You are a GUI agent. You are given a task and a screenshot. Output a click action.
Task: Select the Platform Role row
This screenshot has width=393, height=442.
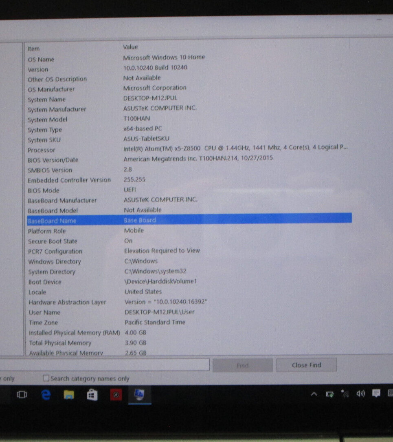[x=189, y=231]
